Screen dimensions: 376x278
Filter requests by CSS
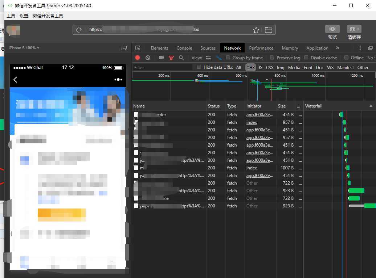pos(270,67)
